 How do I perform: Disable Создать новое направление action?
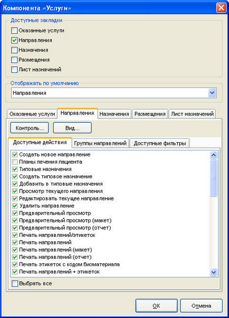15,155
